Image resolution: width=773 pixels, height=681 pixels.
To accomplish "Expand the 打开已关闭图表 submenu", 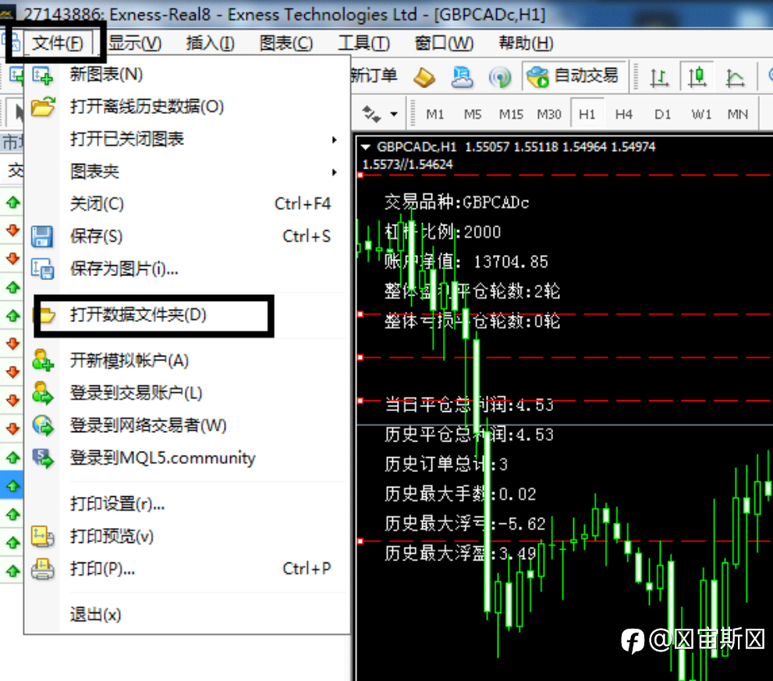I will pyautogui.click(x=187, y=139).
